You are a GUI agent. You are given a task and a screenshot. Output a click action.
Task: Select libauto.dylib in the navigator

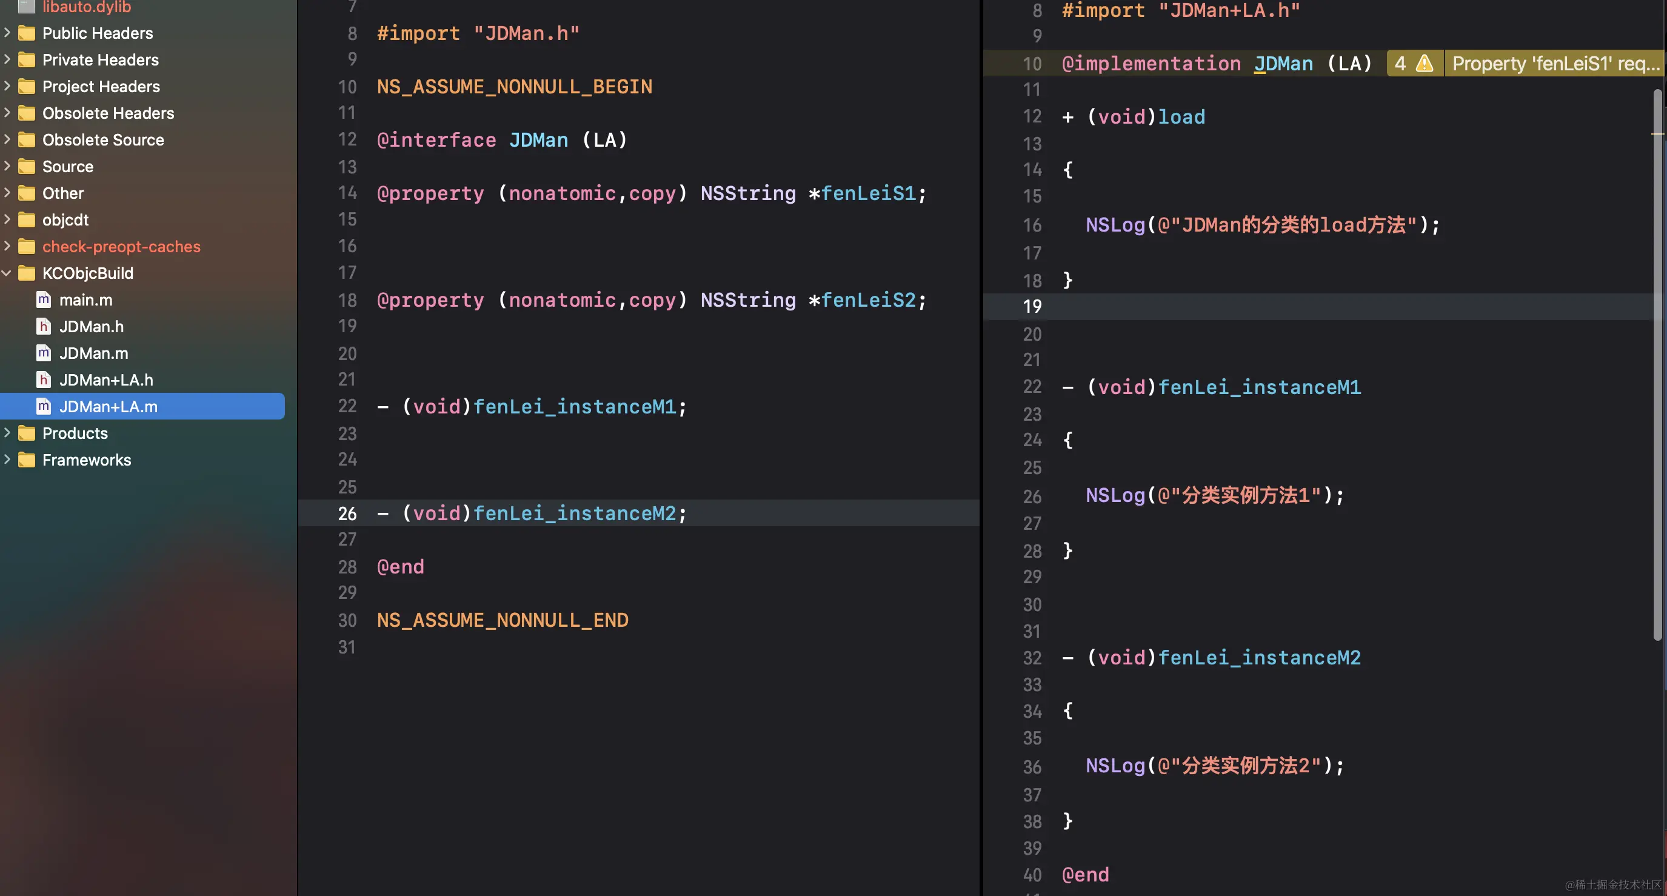coord(87,7)
